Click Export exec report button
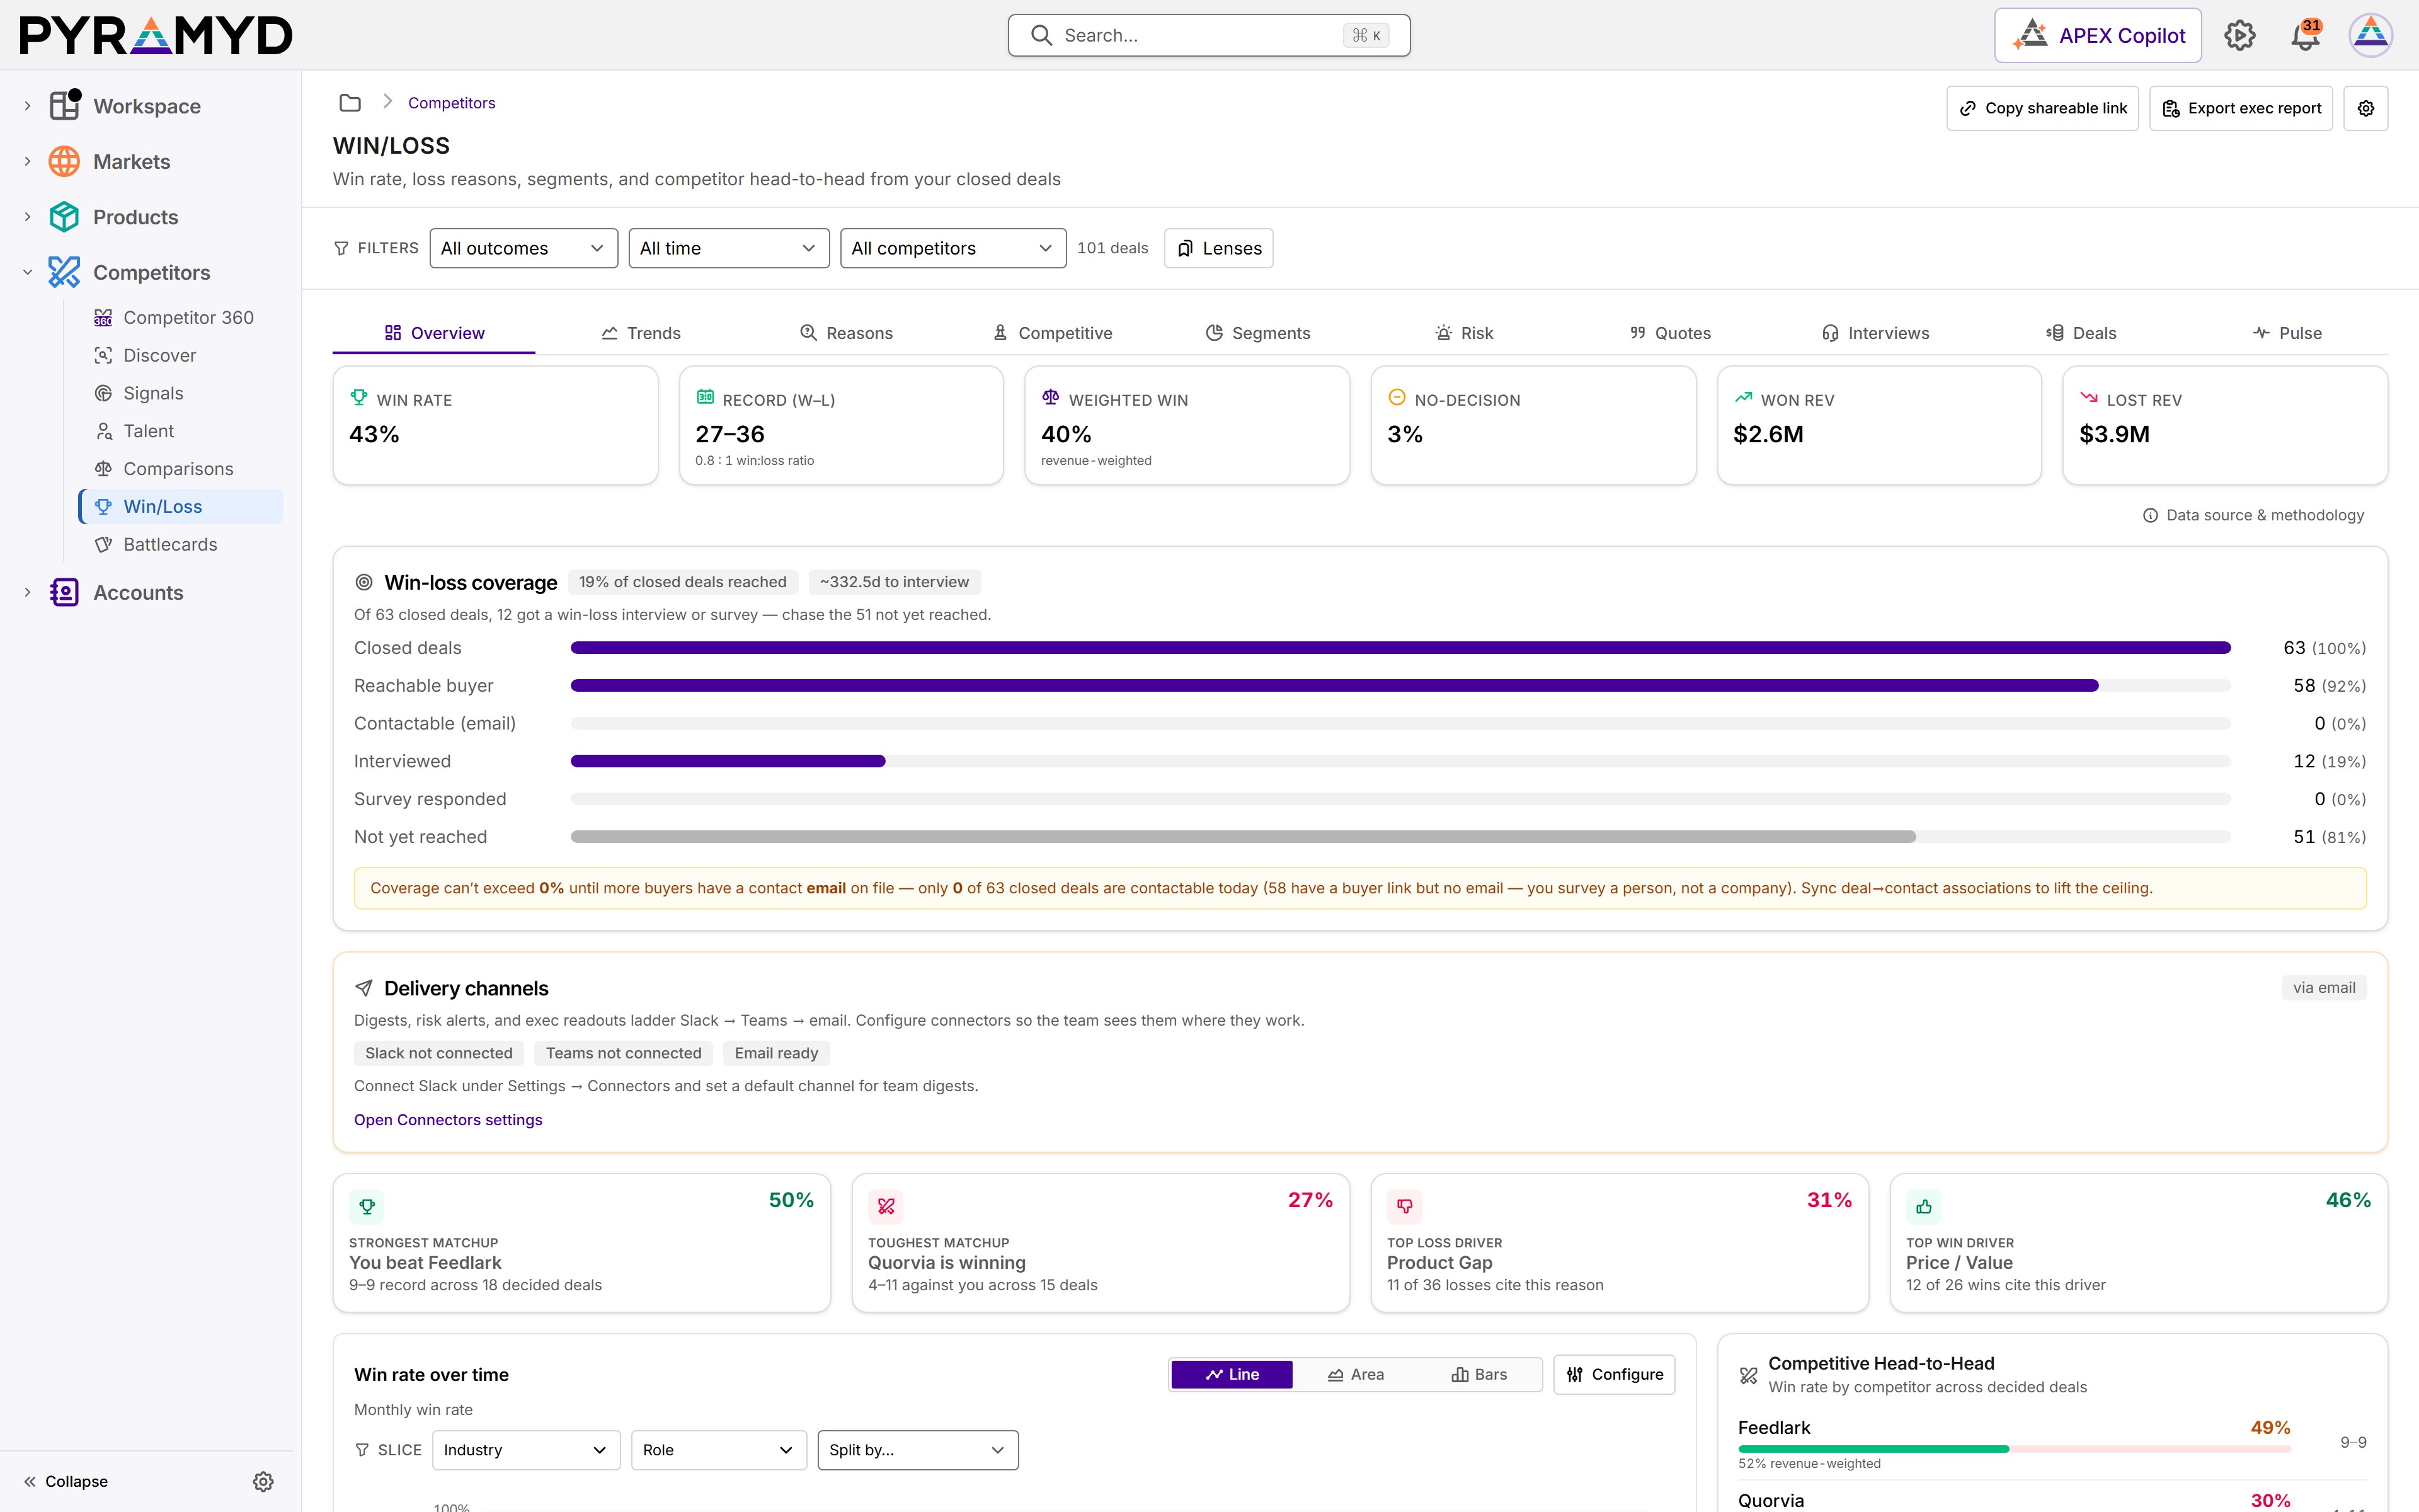Viewport: 2419px width, 1512px height. coord(2240,108)
